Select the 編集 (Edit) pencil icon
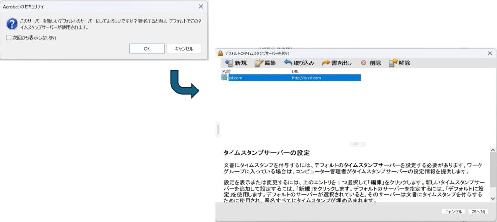This screenshot has height=222, width=497. 259,63
